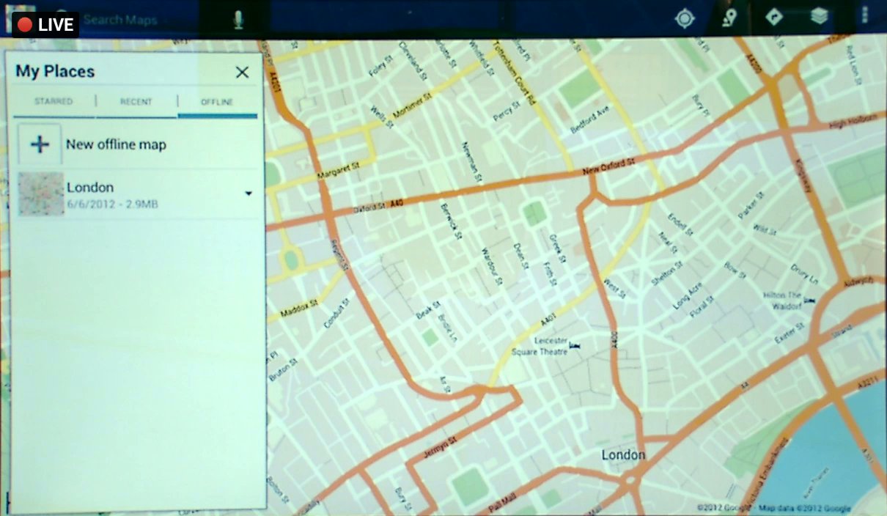Select the Offline tab
887x516 pixels.
pyautogui.click(x=217, y=102)
